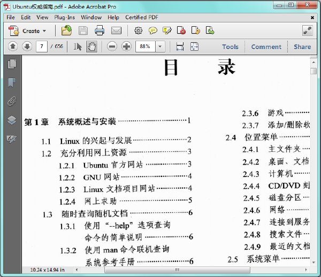Image resolution: width=321 pixels, height=277 pixels.
Task: Open the Plug-Ins menu
Action: click(x=65, y=18)
